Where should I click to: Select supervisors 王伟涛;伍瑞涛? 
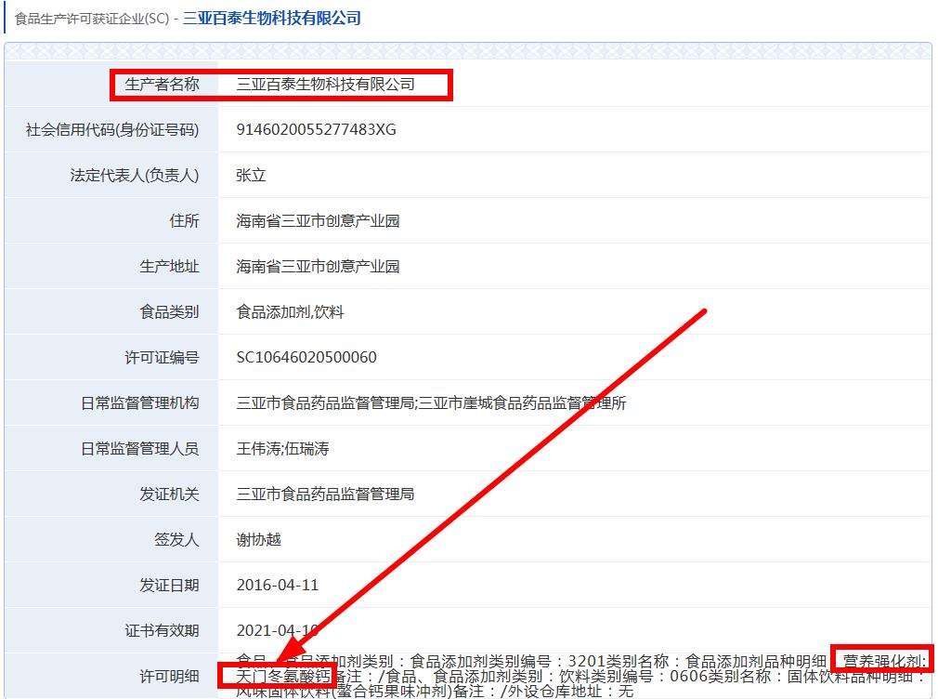point(283,449)
